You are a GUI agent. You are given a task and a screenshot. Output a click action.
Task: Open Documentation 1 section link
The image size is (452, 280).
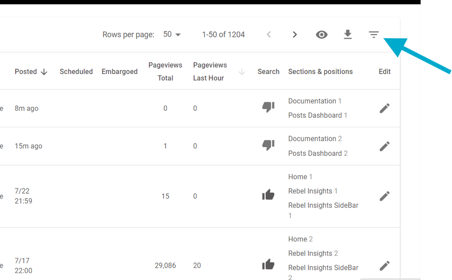coord(312,101)
